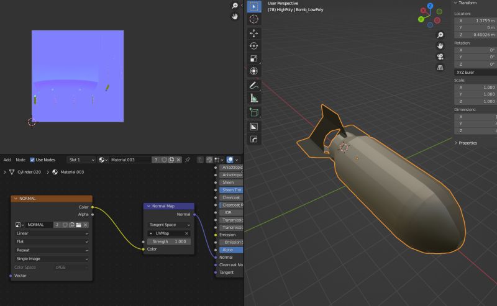This screenshot has width=497, height=306.
Task: Adjust the Clearcoat slider
Action: point(231,197)
